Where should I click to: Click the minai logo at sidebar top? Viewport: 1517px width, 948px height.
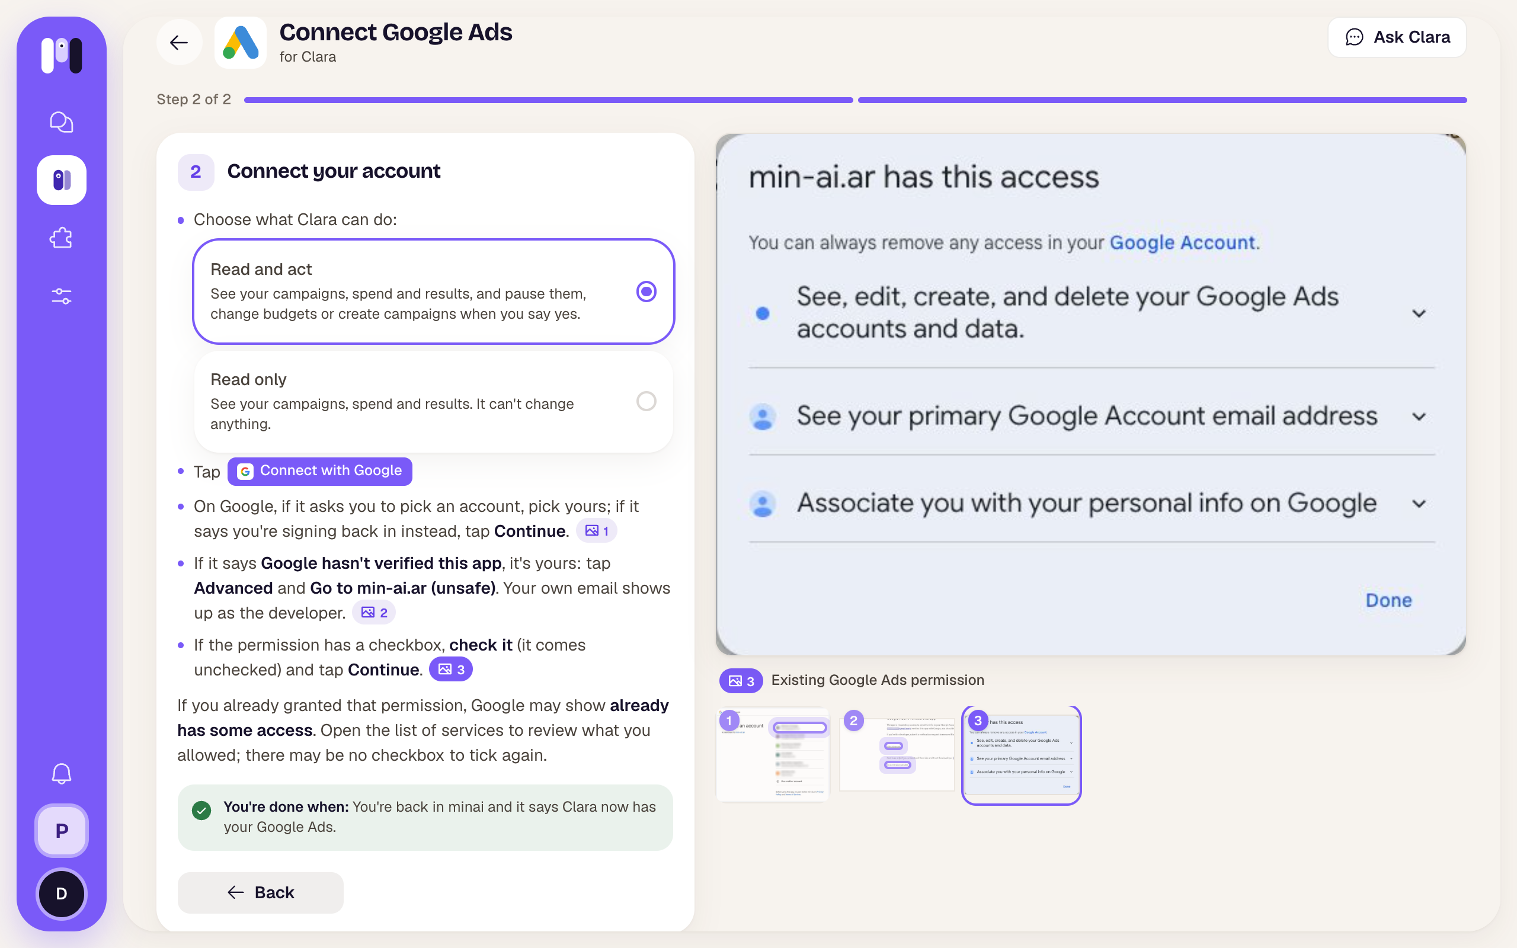click(x=62, y=55)
